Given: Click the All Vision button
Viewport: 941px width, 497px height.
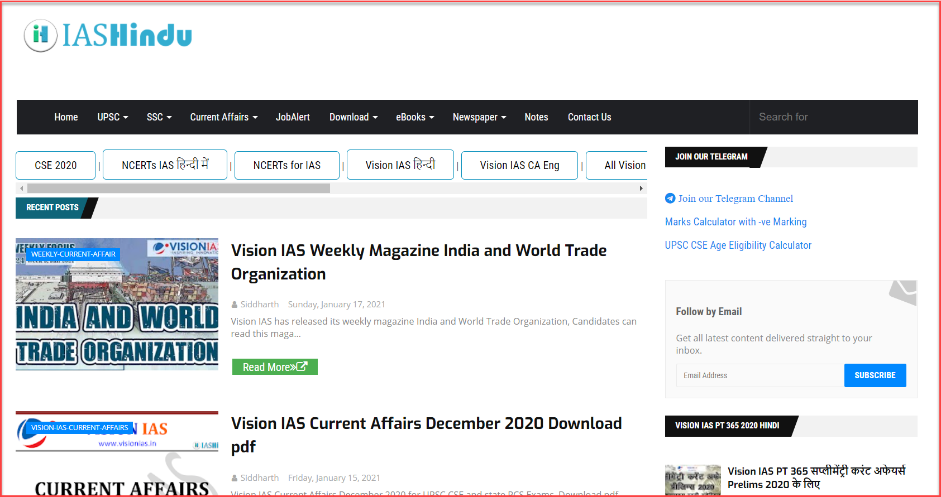Looking at the screenshot, I should (617, 165).
